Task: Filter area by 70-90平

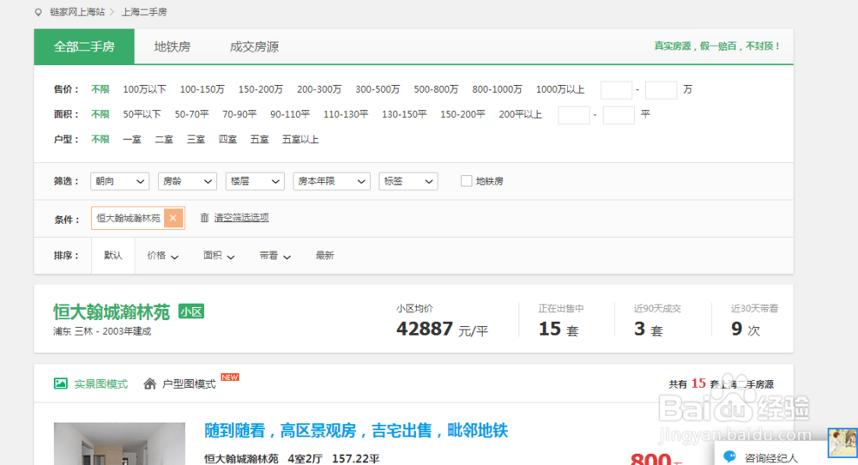Action: (239, 114)
